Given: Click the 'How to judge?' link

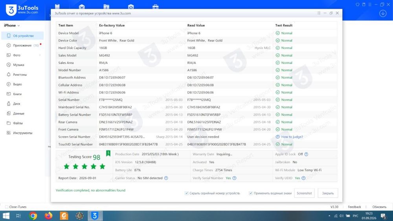Looking at the screenshot, I should 292,137.
